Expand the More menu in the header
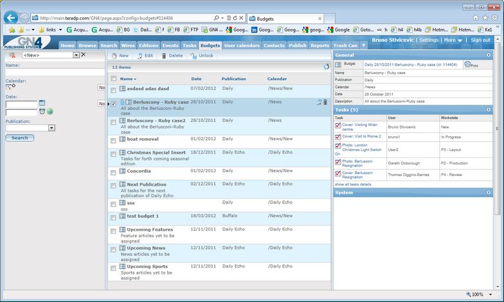Image resolution: width=504 pixels, height=302 pixels. click(x=453, y=40)
